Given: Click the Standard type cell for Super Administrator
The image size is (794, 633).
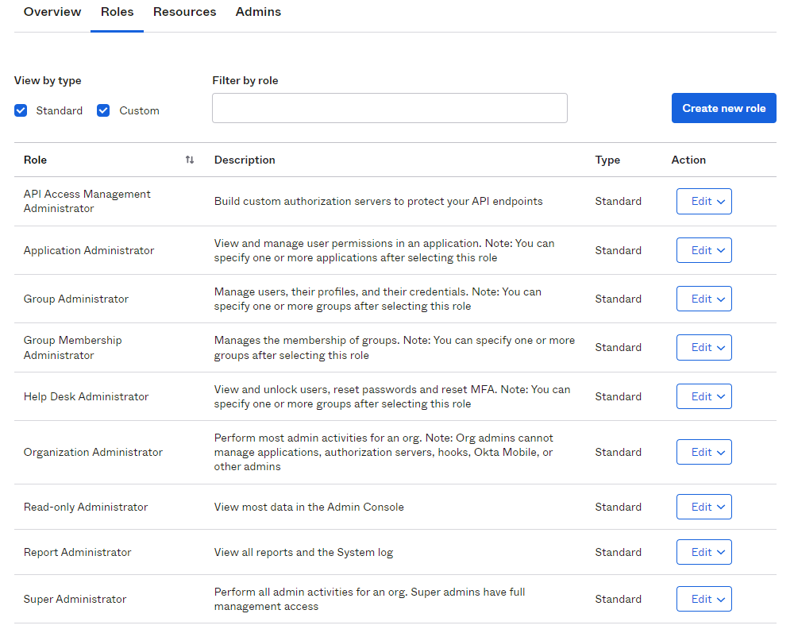Looking at the screenshot, I should (618, 599).
